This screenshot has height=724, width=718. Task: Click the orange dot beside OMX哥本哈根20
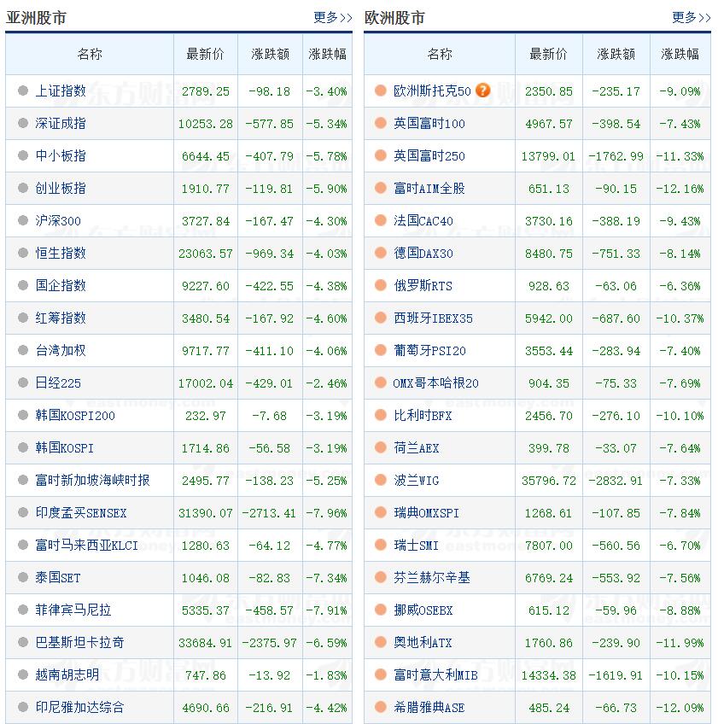click(x=381, y=382)
